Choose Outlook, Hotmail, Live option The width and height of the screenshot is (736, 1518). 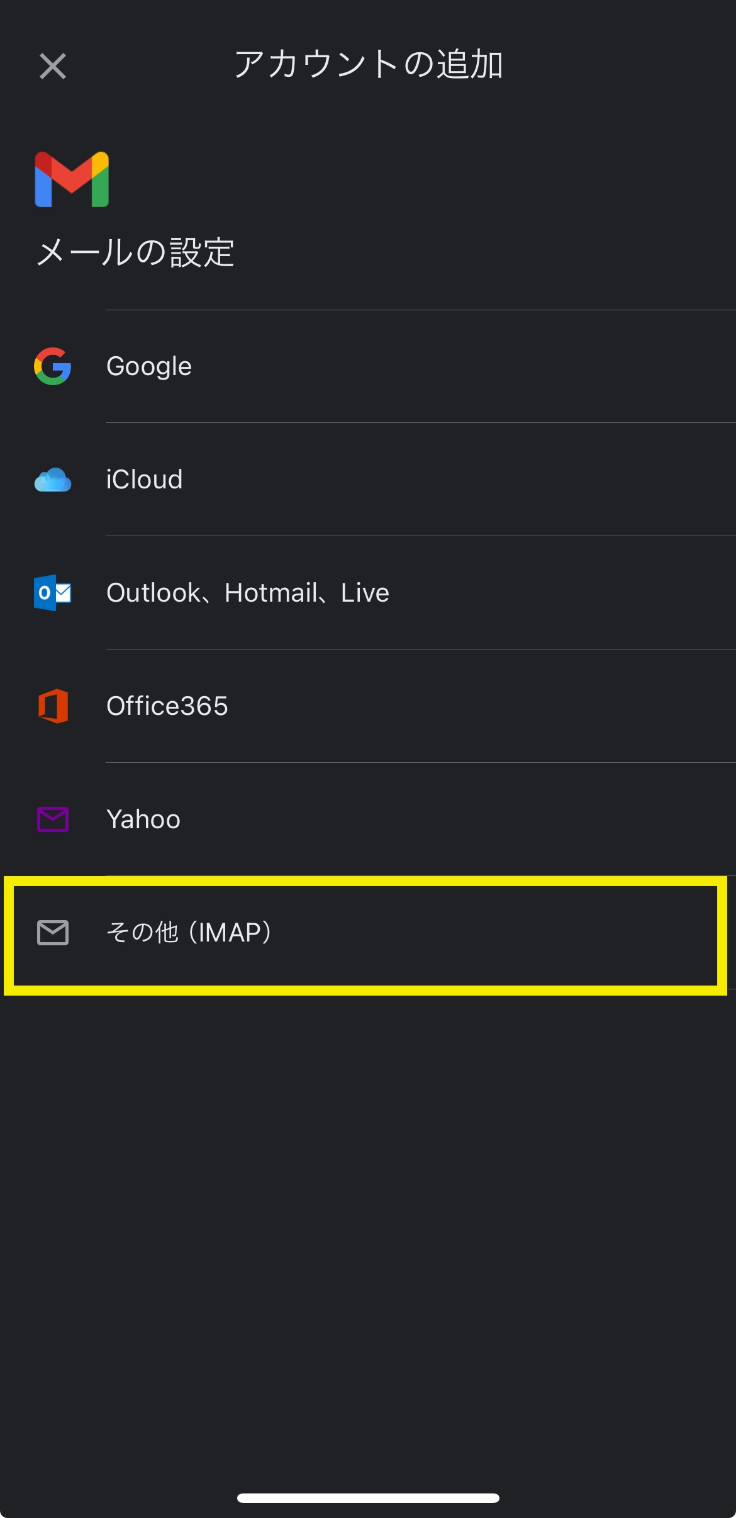(x=368, y=593)
